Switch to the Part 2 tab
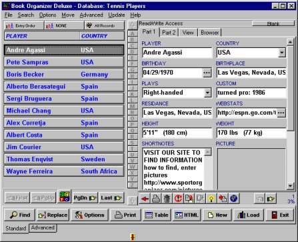Viewport: 298px width, 242px height. point(169,33)
